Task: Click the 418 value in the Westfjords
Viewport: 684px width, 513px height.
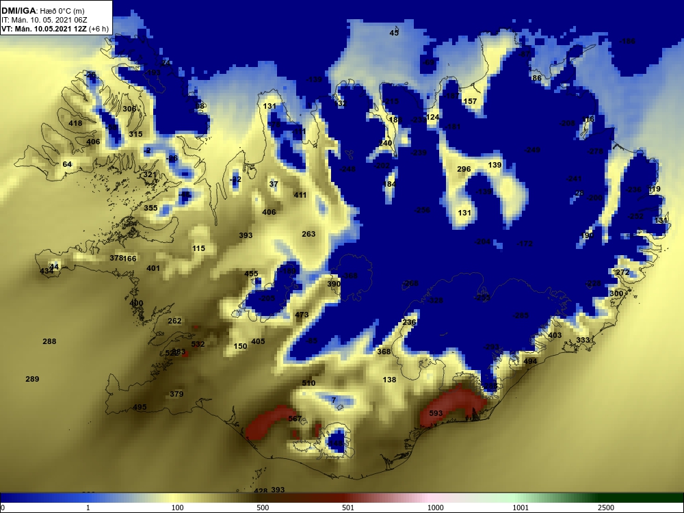Action: (x=75, y=123)
